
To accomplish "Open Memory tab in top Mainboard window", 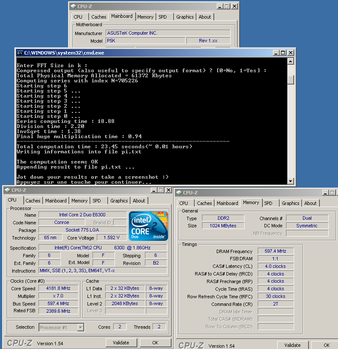I will tap(145, 17).
